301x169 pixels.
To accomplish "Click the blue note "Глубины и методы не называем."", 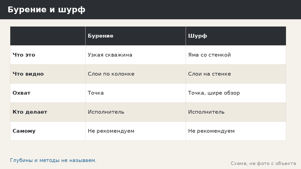I will [x=53, y=160].
